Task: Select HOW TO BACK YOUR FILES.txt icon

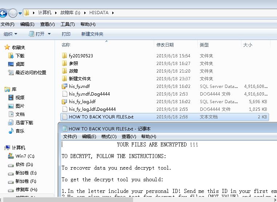Action: coord(65,117)
